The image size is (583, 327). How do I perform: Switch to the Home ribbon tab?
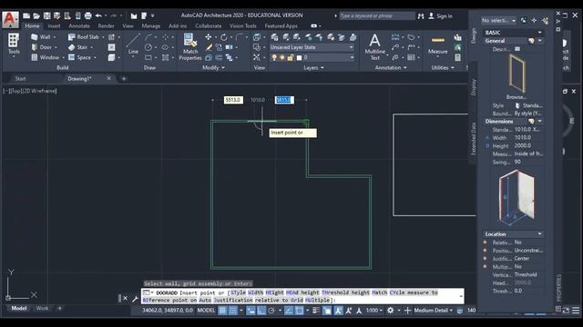pos(33,26)
